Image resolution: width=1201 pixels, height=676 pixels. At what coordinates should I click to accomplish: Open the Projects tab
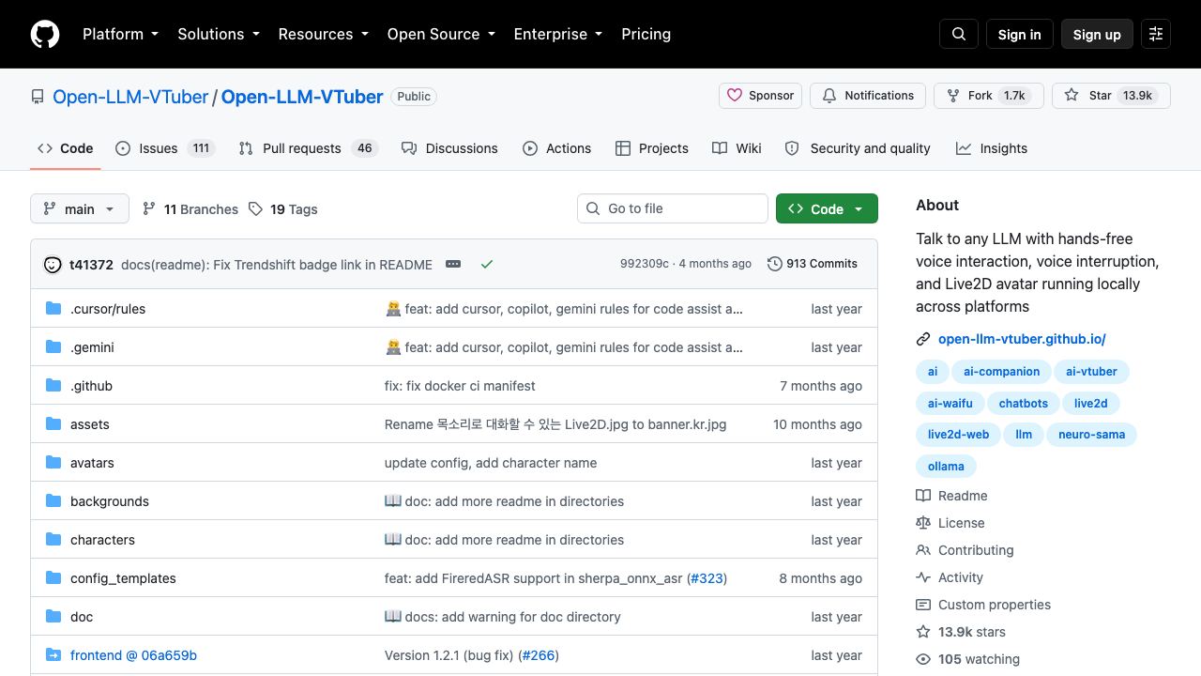(x=652, y=148)
